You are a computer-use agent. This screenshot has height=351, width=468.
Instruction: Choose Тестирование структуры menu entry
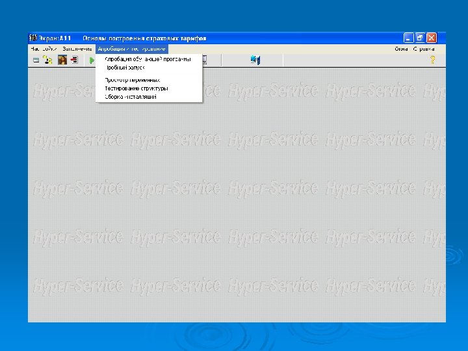[x=136, y=88]
